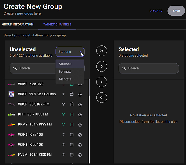The width and height of the screenshot is (186, 165).
Task: Click the move all left double-chevron button
Action: click(x=102, y=98)
